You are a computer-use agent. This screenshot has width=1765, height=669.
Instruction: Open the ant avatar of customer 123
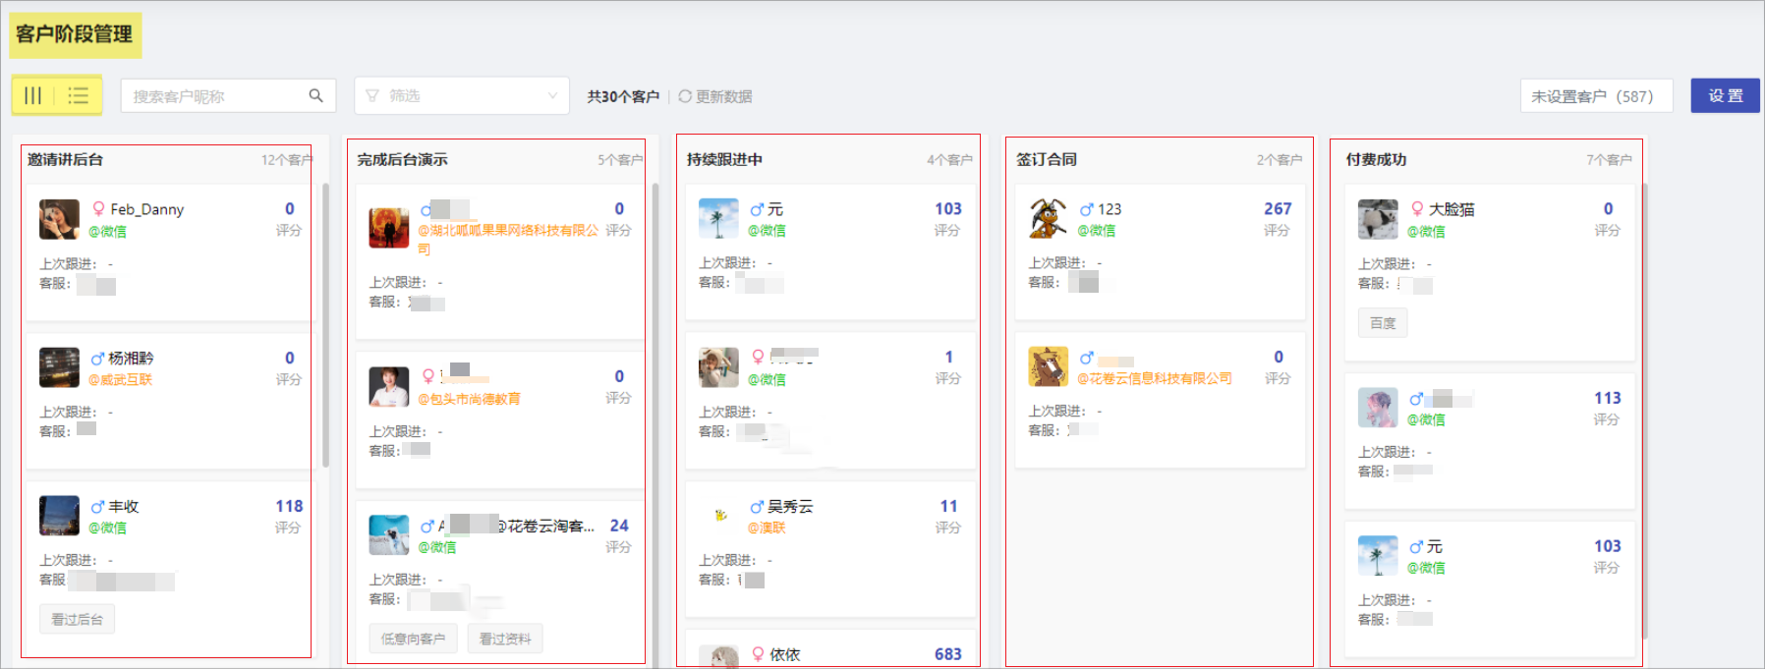click(x=1048, y=218)
